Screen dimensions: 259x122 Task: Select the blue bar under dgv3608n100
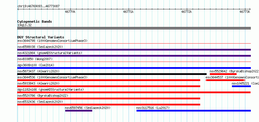(x=134, y=68)
